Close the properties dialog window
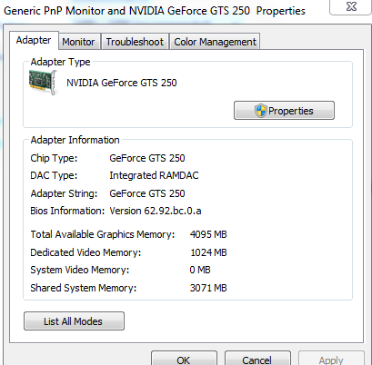 tap(350, 6)
